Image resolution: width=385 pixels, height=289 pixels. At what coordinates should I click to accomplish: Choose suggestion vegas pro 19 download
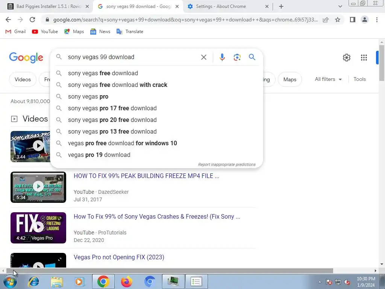156,155
